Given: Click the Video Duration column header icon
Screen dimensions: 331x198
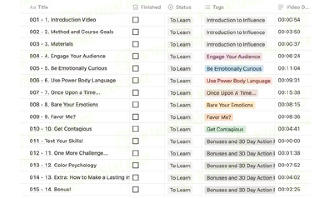Looking at the screenshot, I should click(281, 7).
